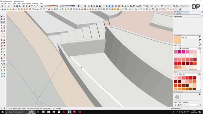Viewport: 203px width, 114px height.
Task: Click the 3D Warehouse search field
Action: pos(189,105)
